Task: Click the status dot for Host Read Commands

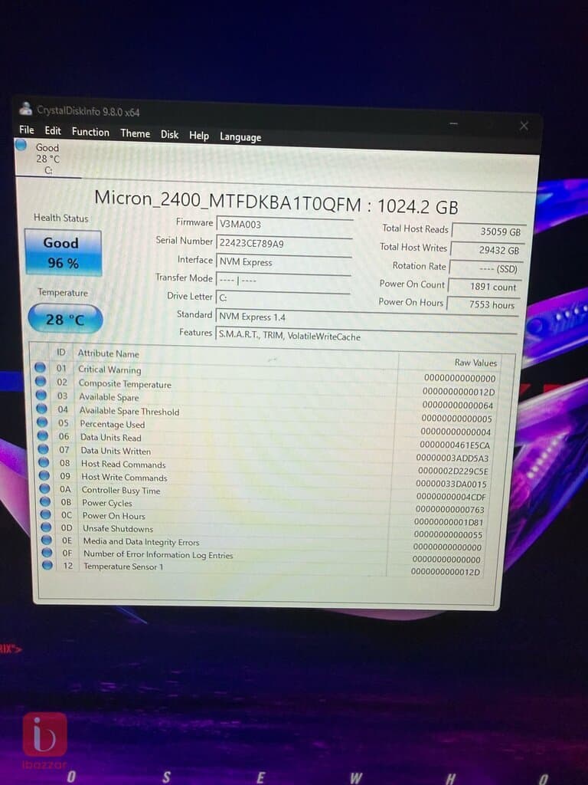Action: click(44, 462)
